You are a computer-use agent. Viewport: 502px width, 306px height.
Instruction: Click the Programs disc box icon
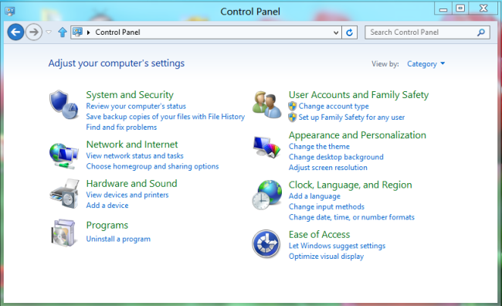(63, 233)
